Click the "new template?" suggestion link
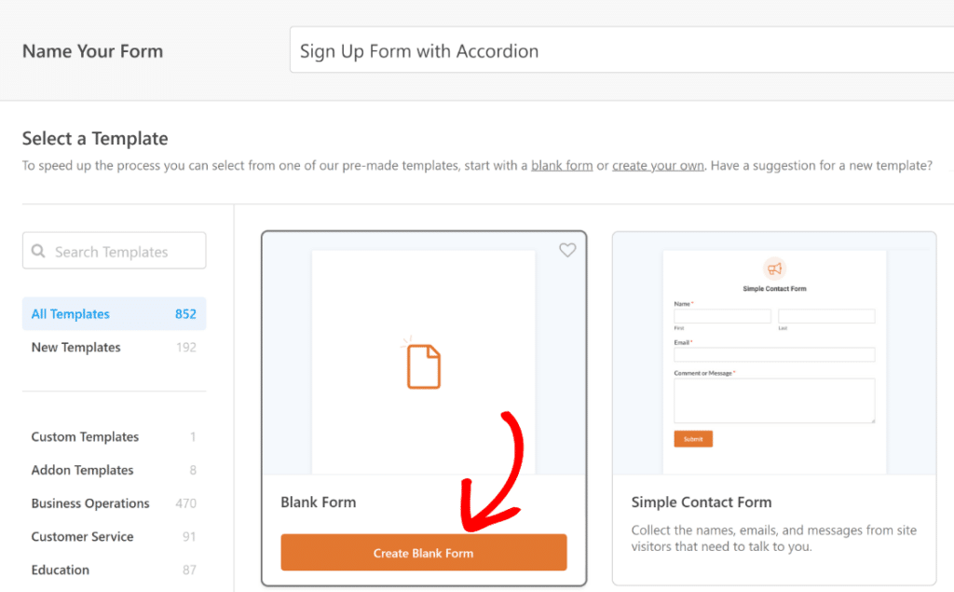This screenshot has height=592, width=954. 892,165
